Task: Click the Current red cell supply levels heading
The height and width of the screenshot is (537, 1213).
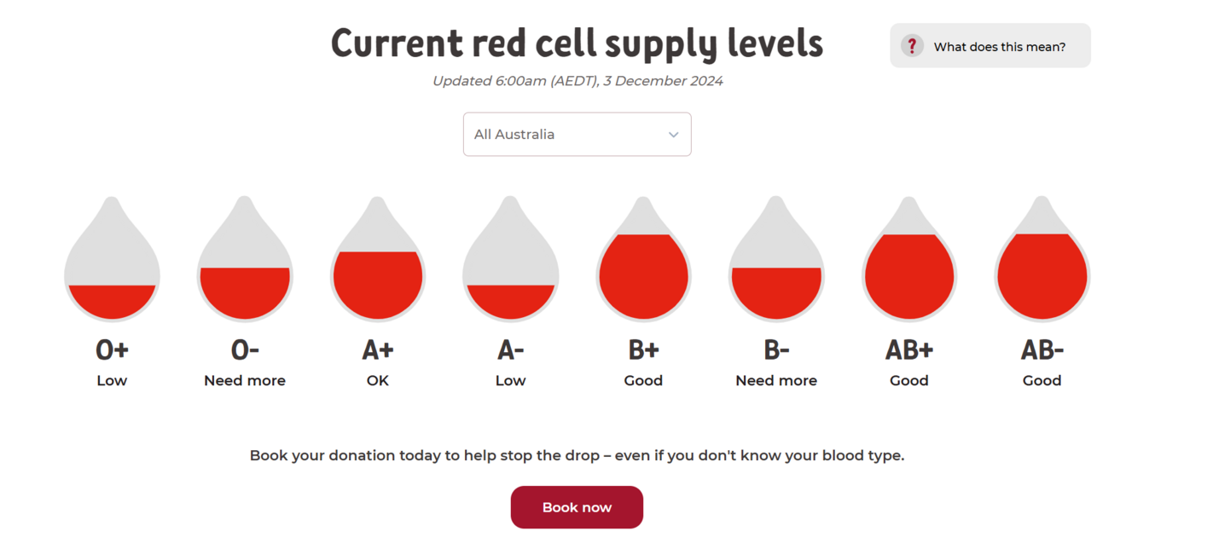Action: tap(577, 43)
